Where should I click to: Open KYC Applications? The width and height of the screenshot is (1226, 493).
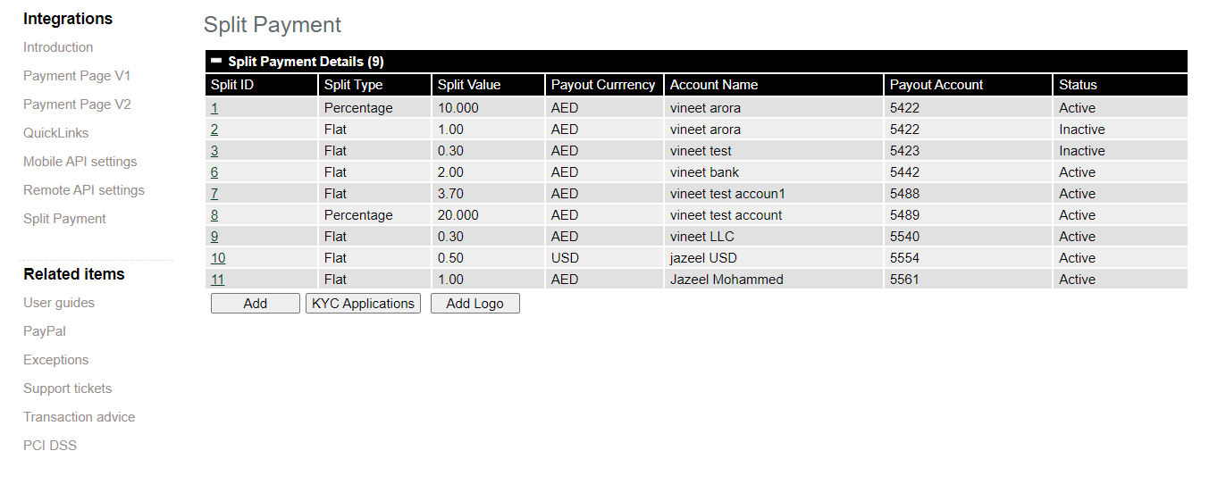pos(363,304)
